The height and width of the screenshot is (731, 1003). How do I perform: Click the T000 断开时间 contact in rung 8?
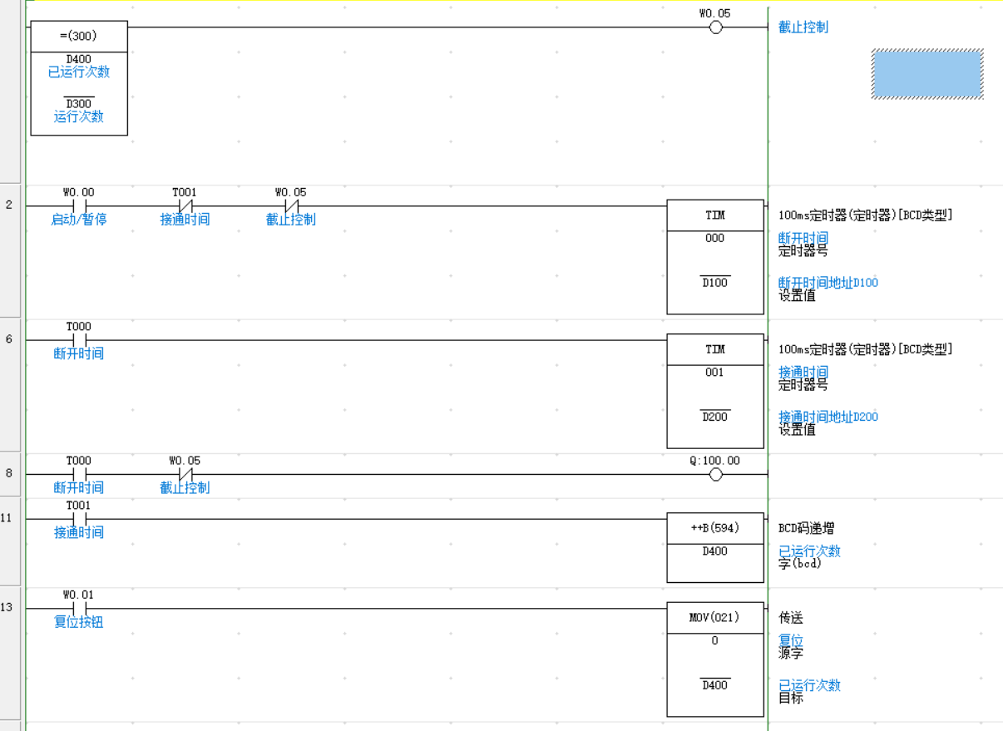tap(79, 475)
